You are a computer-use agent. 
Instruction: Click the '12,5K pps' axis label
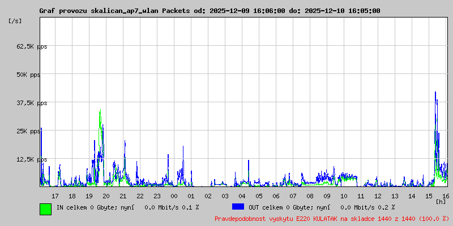coord(32,159)
